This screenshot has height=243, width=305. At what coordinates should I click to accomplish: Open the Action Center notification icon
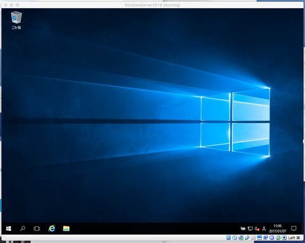pyautogui.click(x=294, y=228)
